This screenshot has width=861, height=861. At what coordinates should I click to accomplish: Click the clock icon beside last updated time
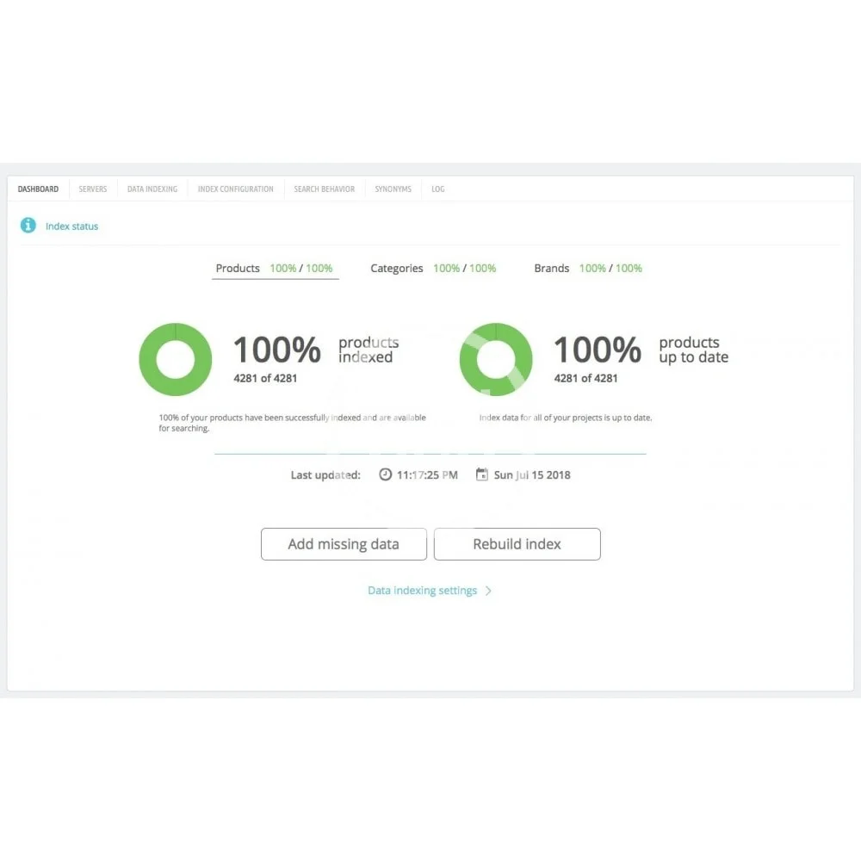[x=385, y=474]
